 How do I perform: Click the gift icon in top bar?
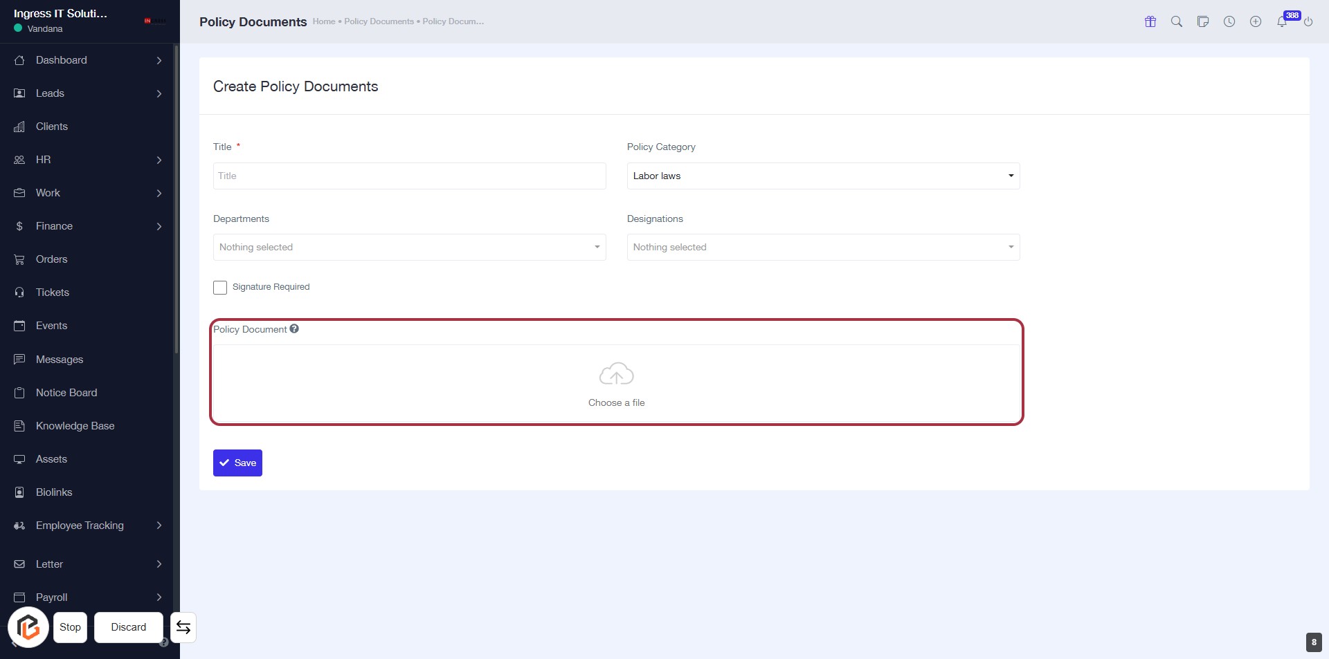(x=1150, y=21)
